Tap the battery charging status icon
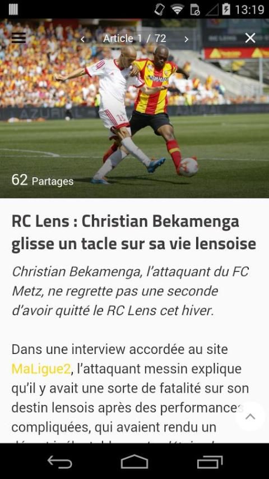The image size is (269, 479). coord(226,10)
